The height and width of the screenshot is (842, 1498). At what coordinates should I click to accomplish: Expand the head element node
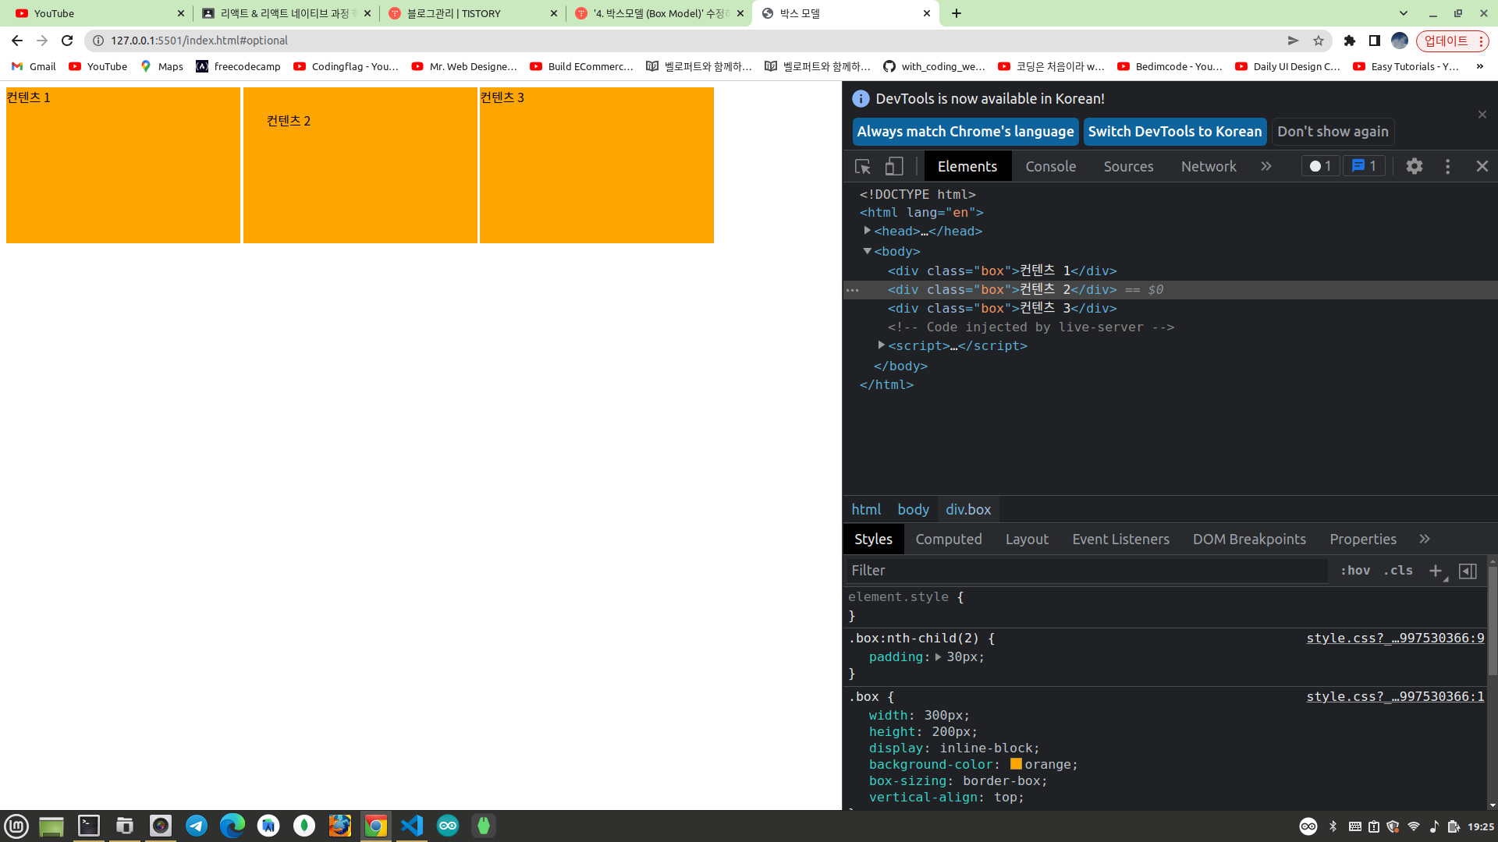click(867, 231)
